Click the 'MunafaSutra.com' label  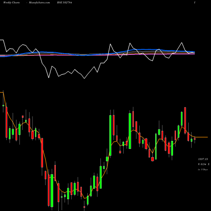(39, 3)
